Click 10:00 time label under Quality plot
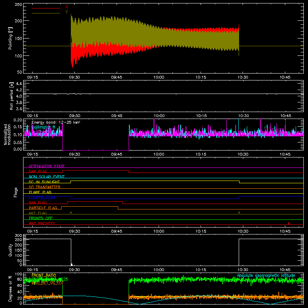The width and height of the screenshot is (308, 308). click(x=159, y=270)
